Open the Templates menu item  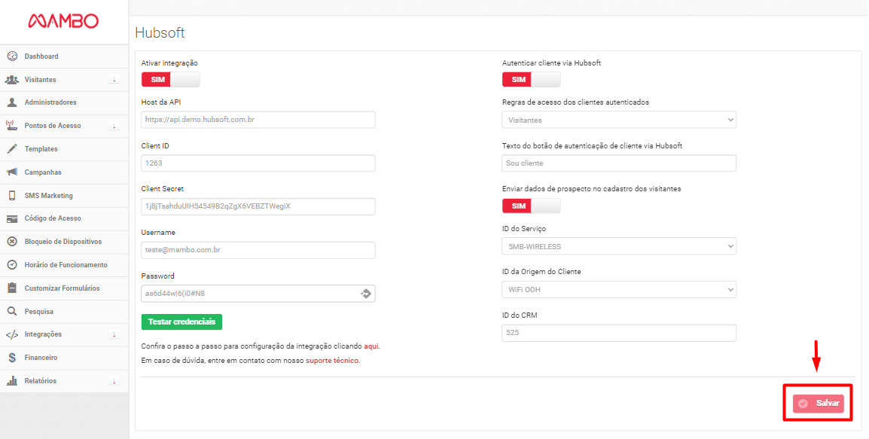pyautogui.click(x=64, y=149)
